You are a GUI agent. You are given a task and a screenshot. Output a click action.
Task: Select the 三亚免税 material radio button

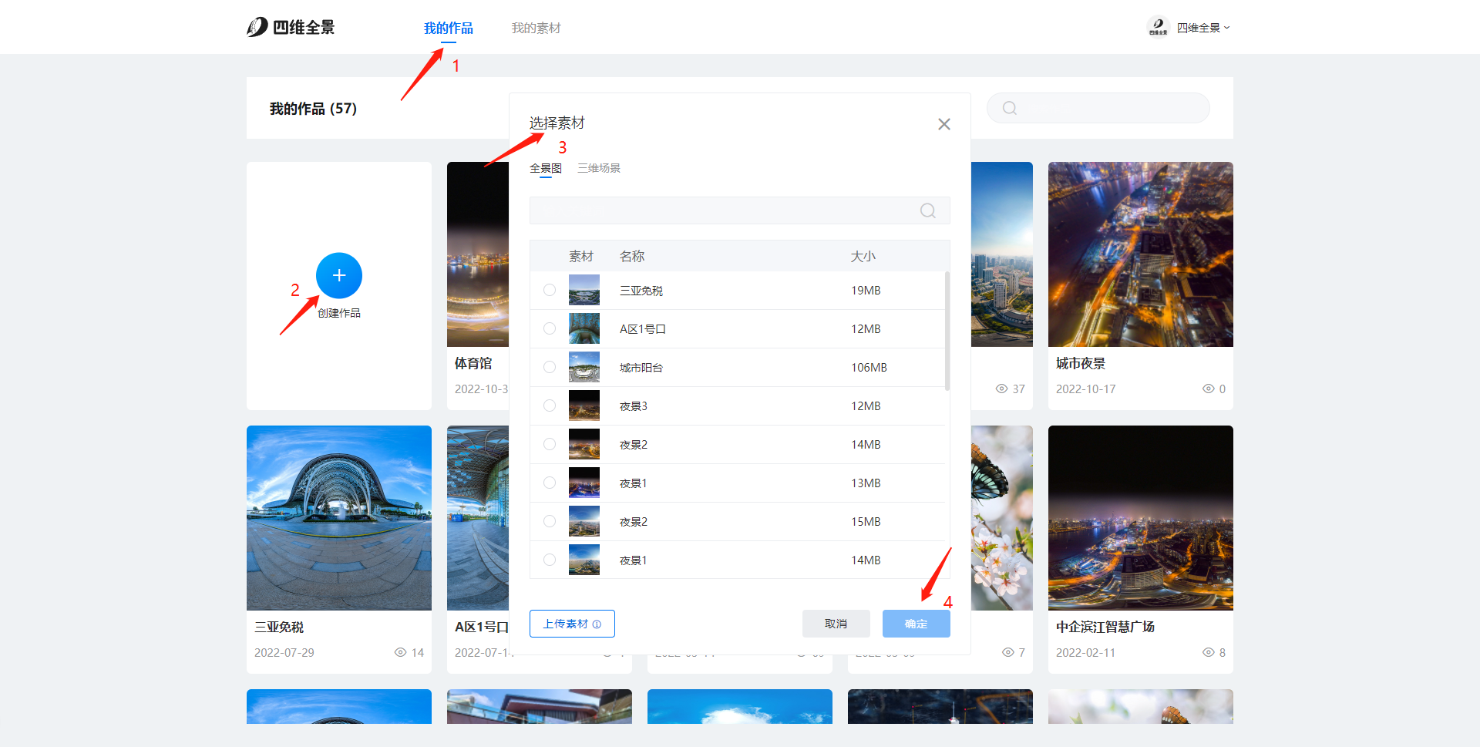pyautogui.click(x=550, y=291)
